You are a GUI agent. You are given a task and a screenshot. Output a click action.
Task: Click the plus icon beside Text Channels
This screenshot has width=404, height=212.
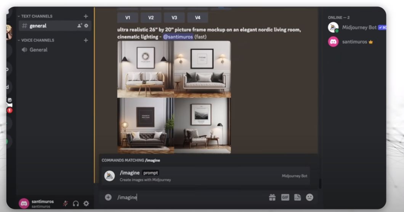86,16
